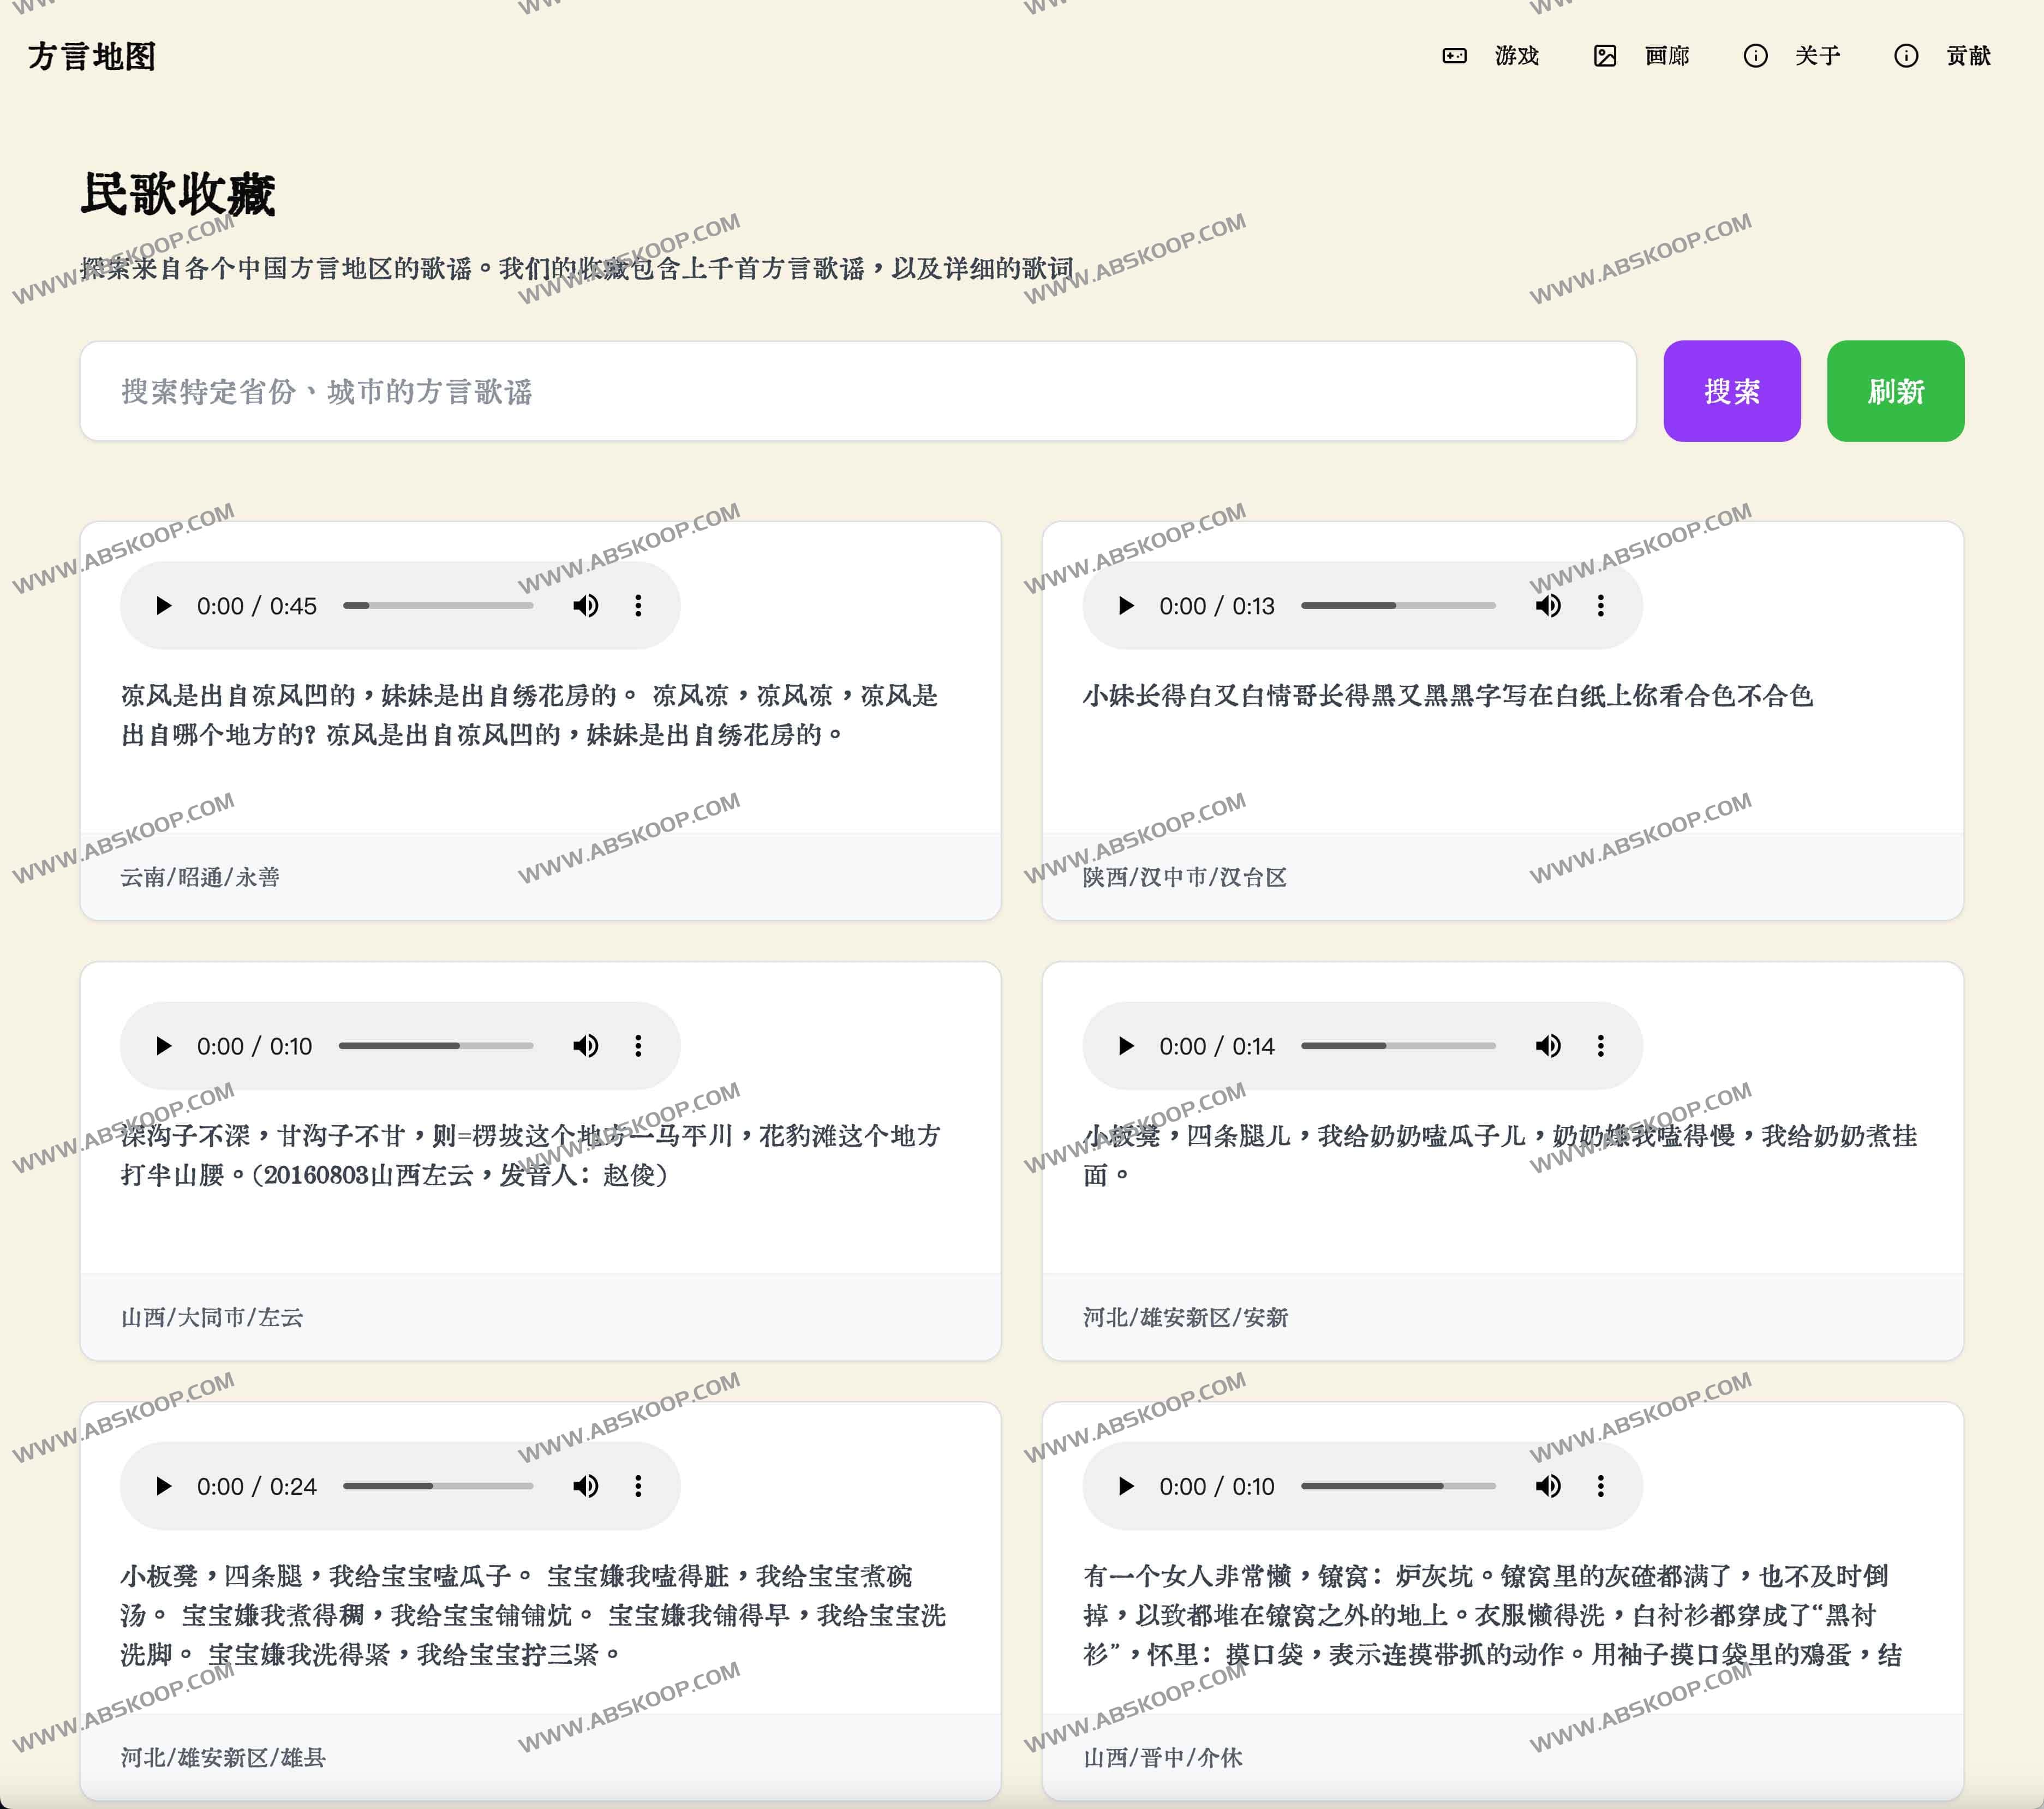Screen dimensions: 2044x1809
Task: Play the 山西/大同市/左云 0:10 clip
Action: coord(164,1046)
